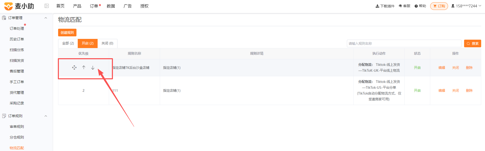Open the 广告 top menu
The image size is (485, 151).
point(128,6)
